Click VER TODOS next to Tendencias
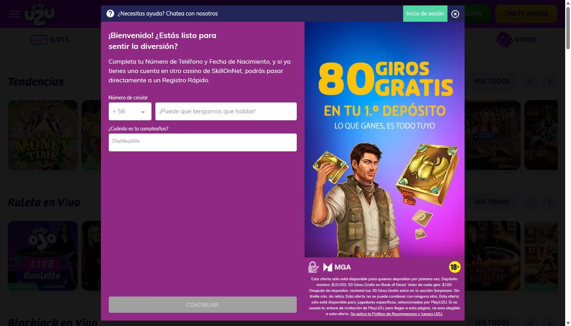Viewport: 571px width, 326px height. (491, 81)
